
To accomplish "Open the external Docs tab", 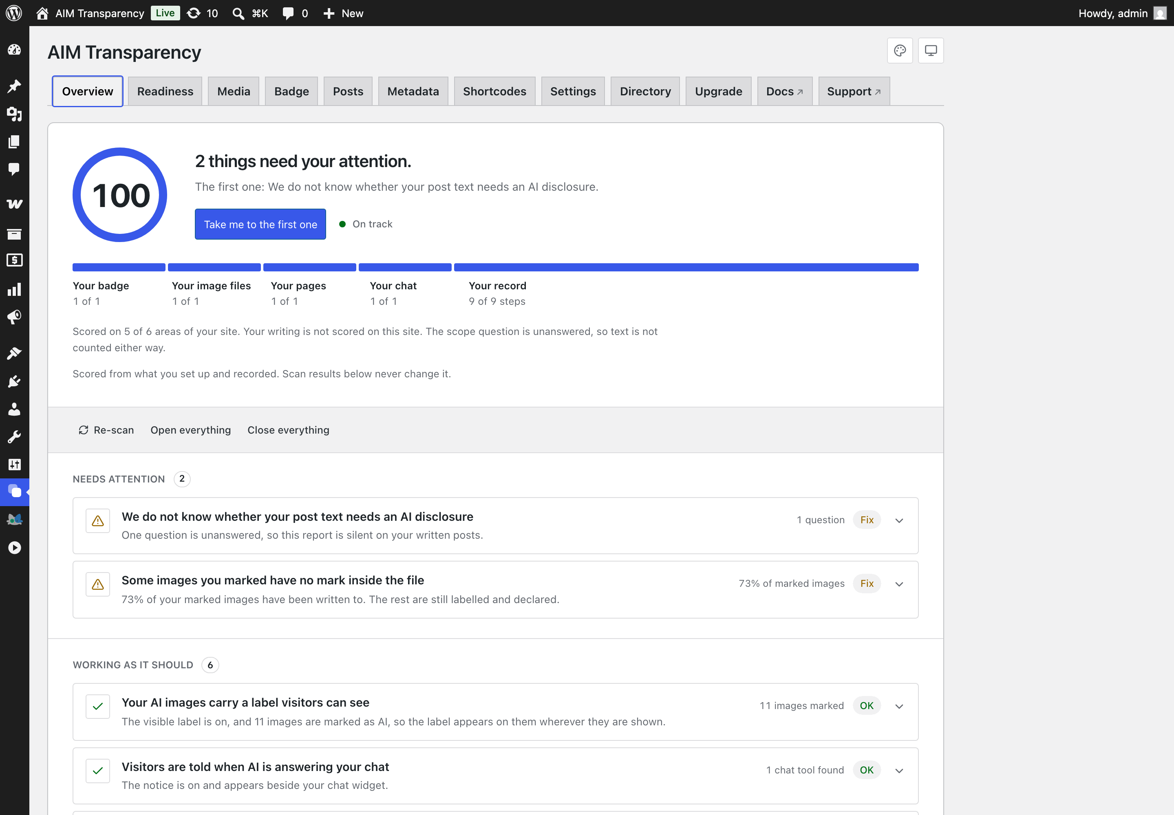I will coord(785,91).
